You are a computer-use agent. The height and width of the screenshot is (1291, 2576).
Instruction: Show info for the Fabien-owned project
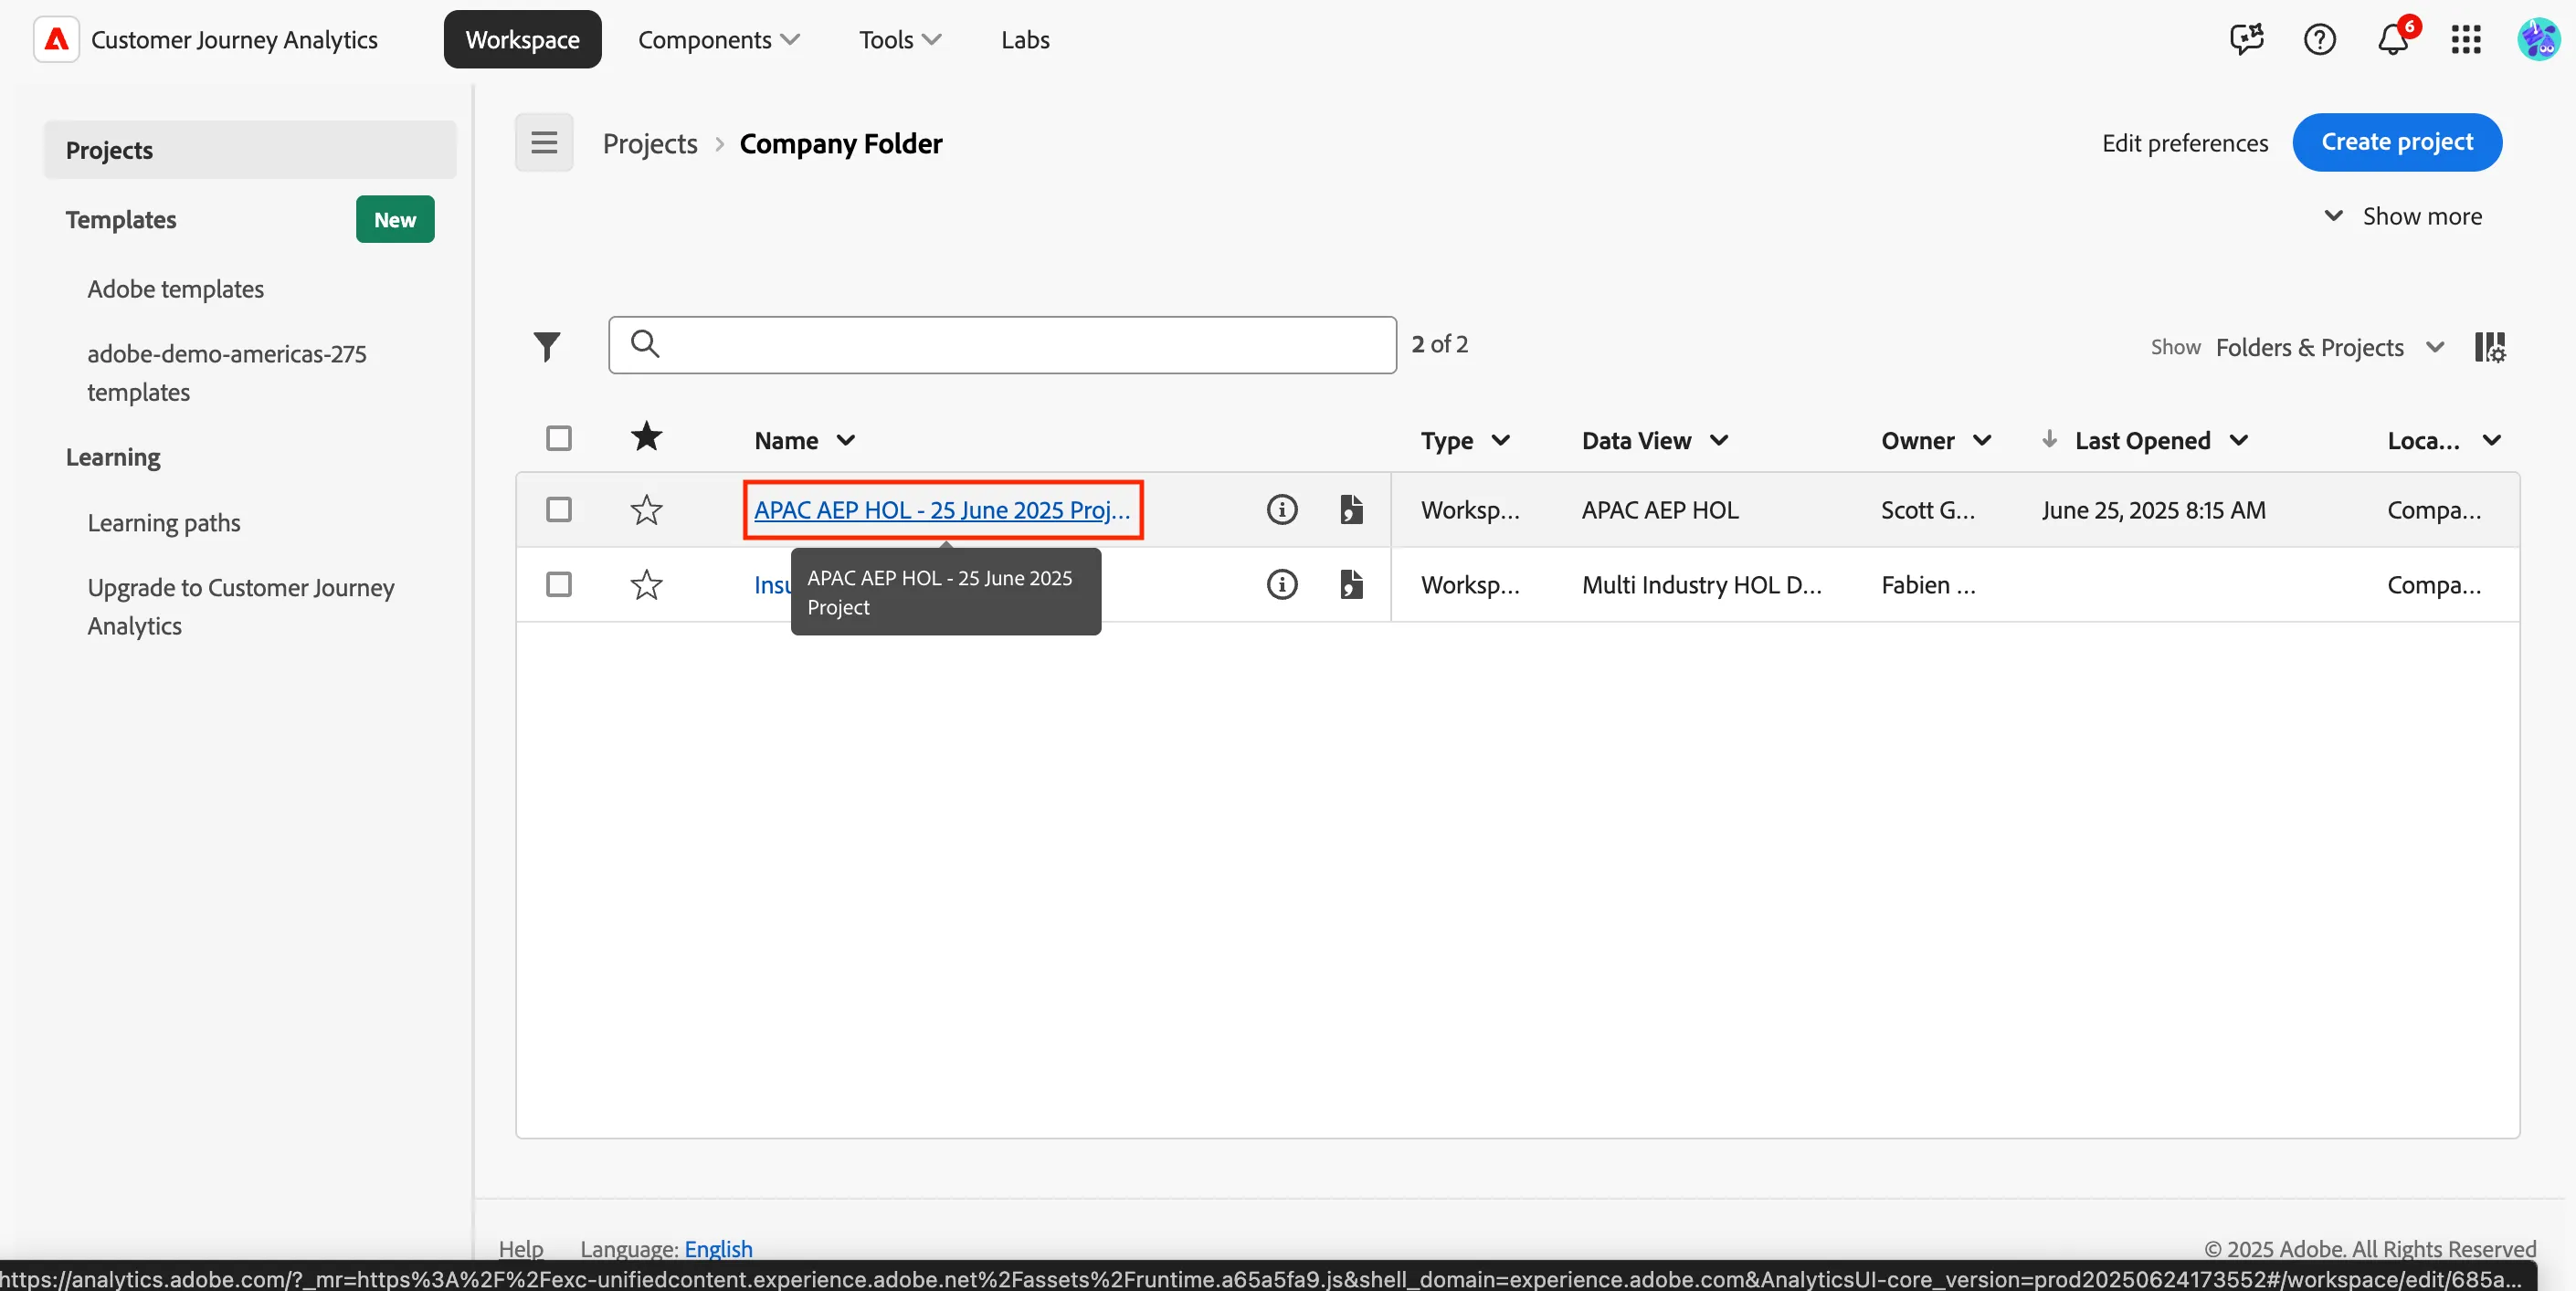(x=1282, y=584)
